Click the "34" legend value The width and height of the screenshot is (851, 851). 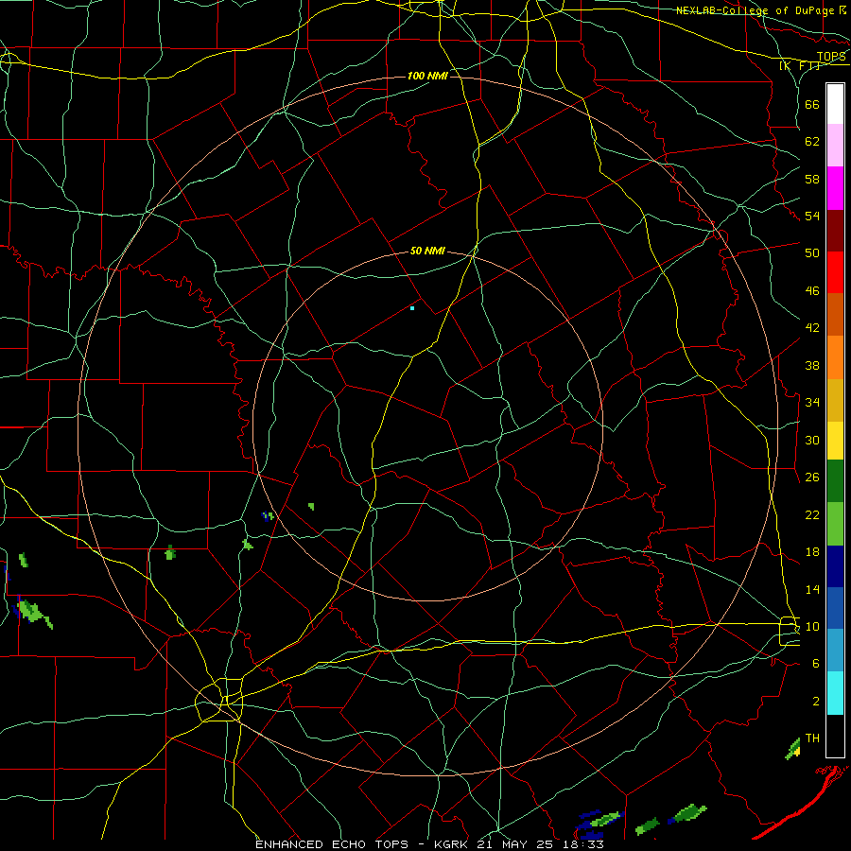click(812, 402)
